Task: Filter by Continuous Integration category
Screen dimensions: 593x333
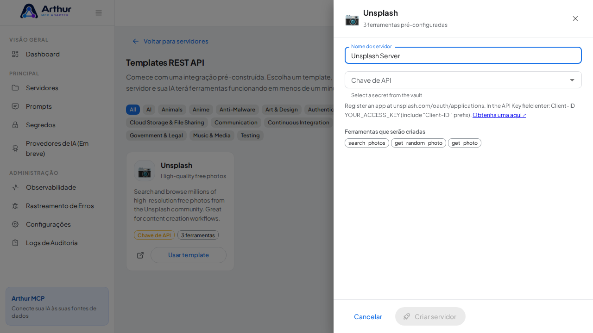Action: point(298,123)
